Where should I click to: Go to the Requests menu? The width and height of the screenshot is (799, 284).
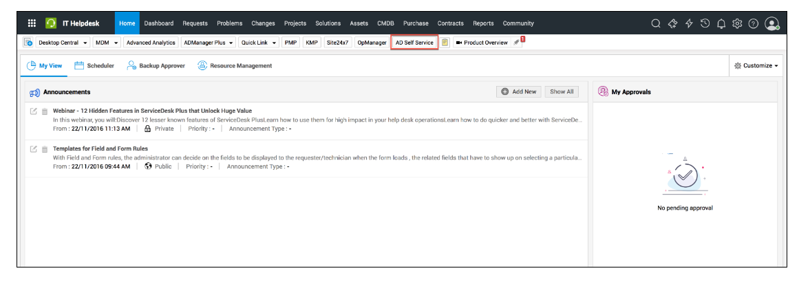click(x=195, y=23)
